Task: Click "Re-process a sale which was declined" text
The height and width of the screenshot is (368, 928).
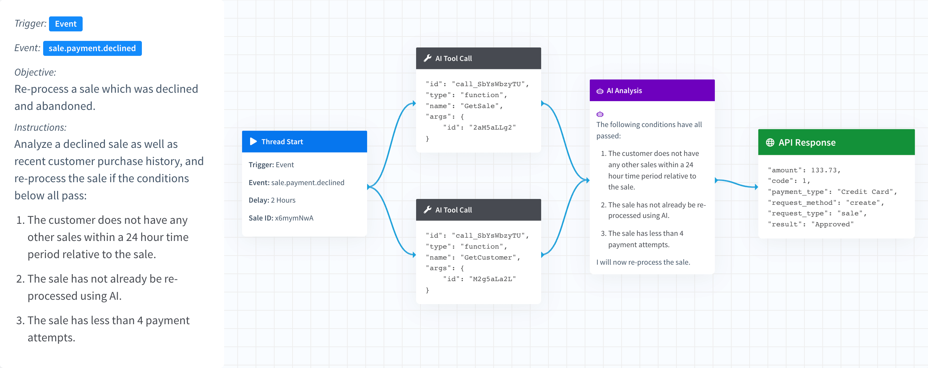Action: (x=106, y=89)
